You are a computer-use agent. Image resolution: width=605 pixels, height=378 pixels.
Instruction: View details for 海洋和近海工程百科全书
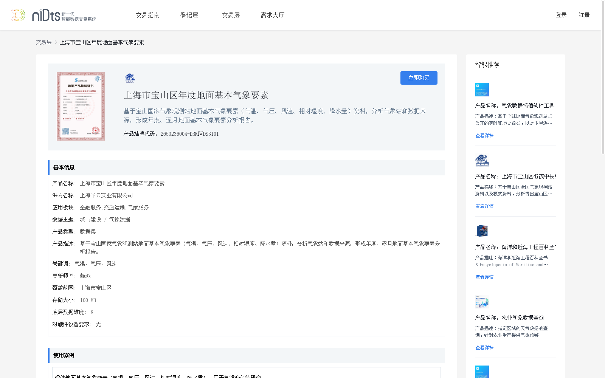484,277
